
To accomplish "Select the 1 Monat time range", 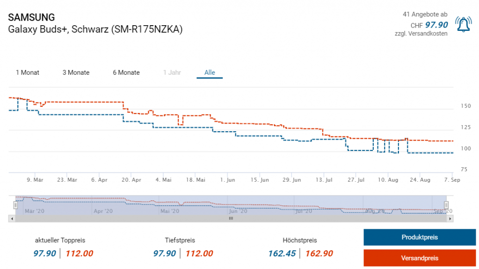I will click(x=28, y=72).
